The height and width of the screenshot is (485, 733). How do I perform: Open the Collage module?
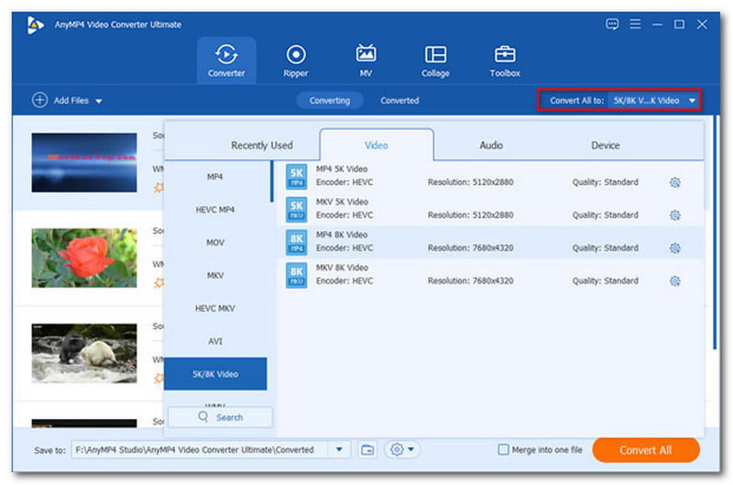435,61
